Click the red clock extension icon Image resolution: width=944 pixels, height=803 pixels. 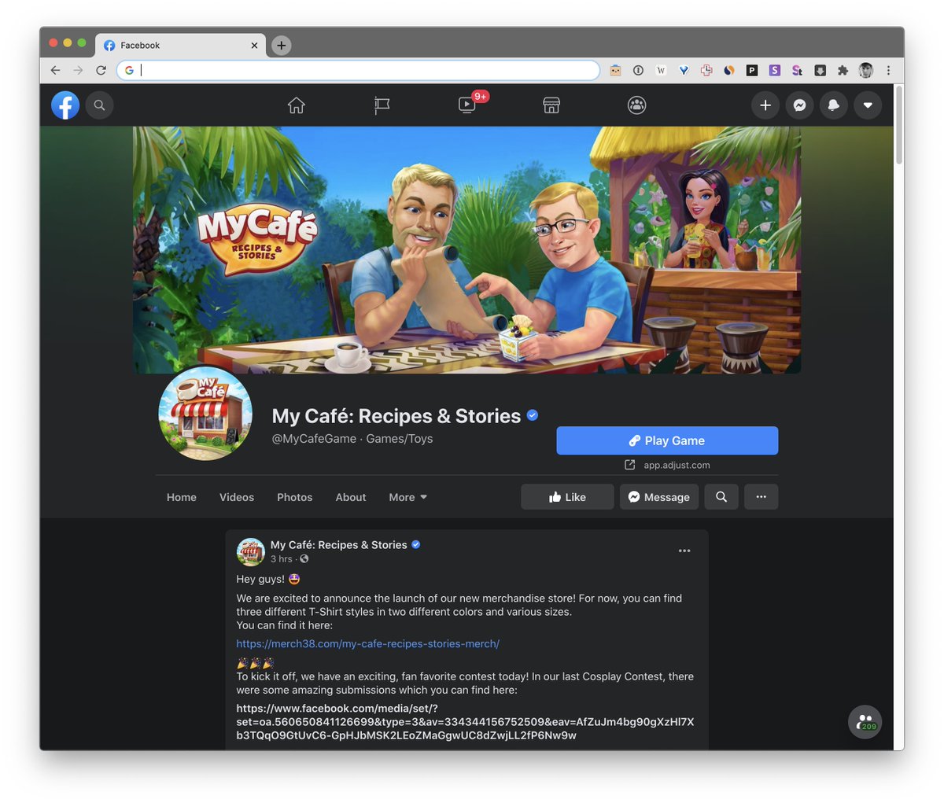pyautogui.click(x=706, y=70)
